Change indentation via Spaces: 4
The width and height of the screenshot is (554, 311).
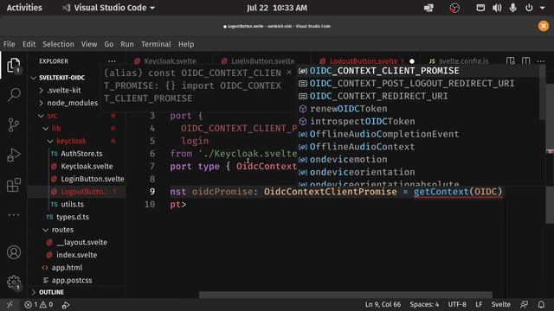pyautogui.click(x=424, y=304)
